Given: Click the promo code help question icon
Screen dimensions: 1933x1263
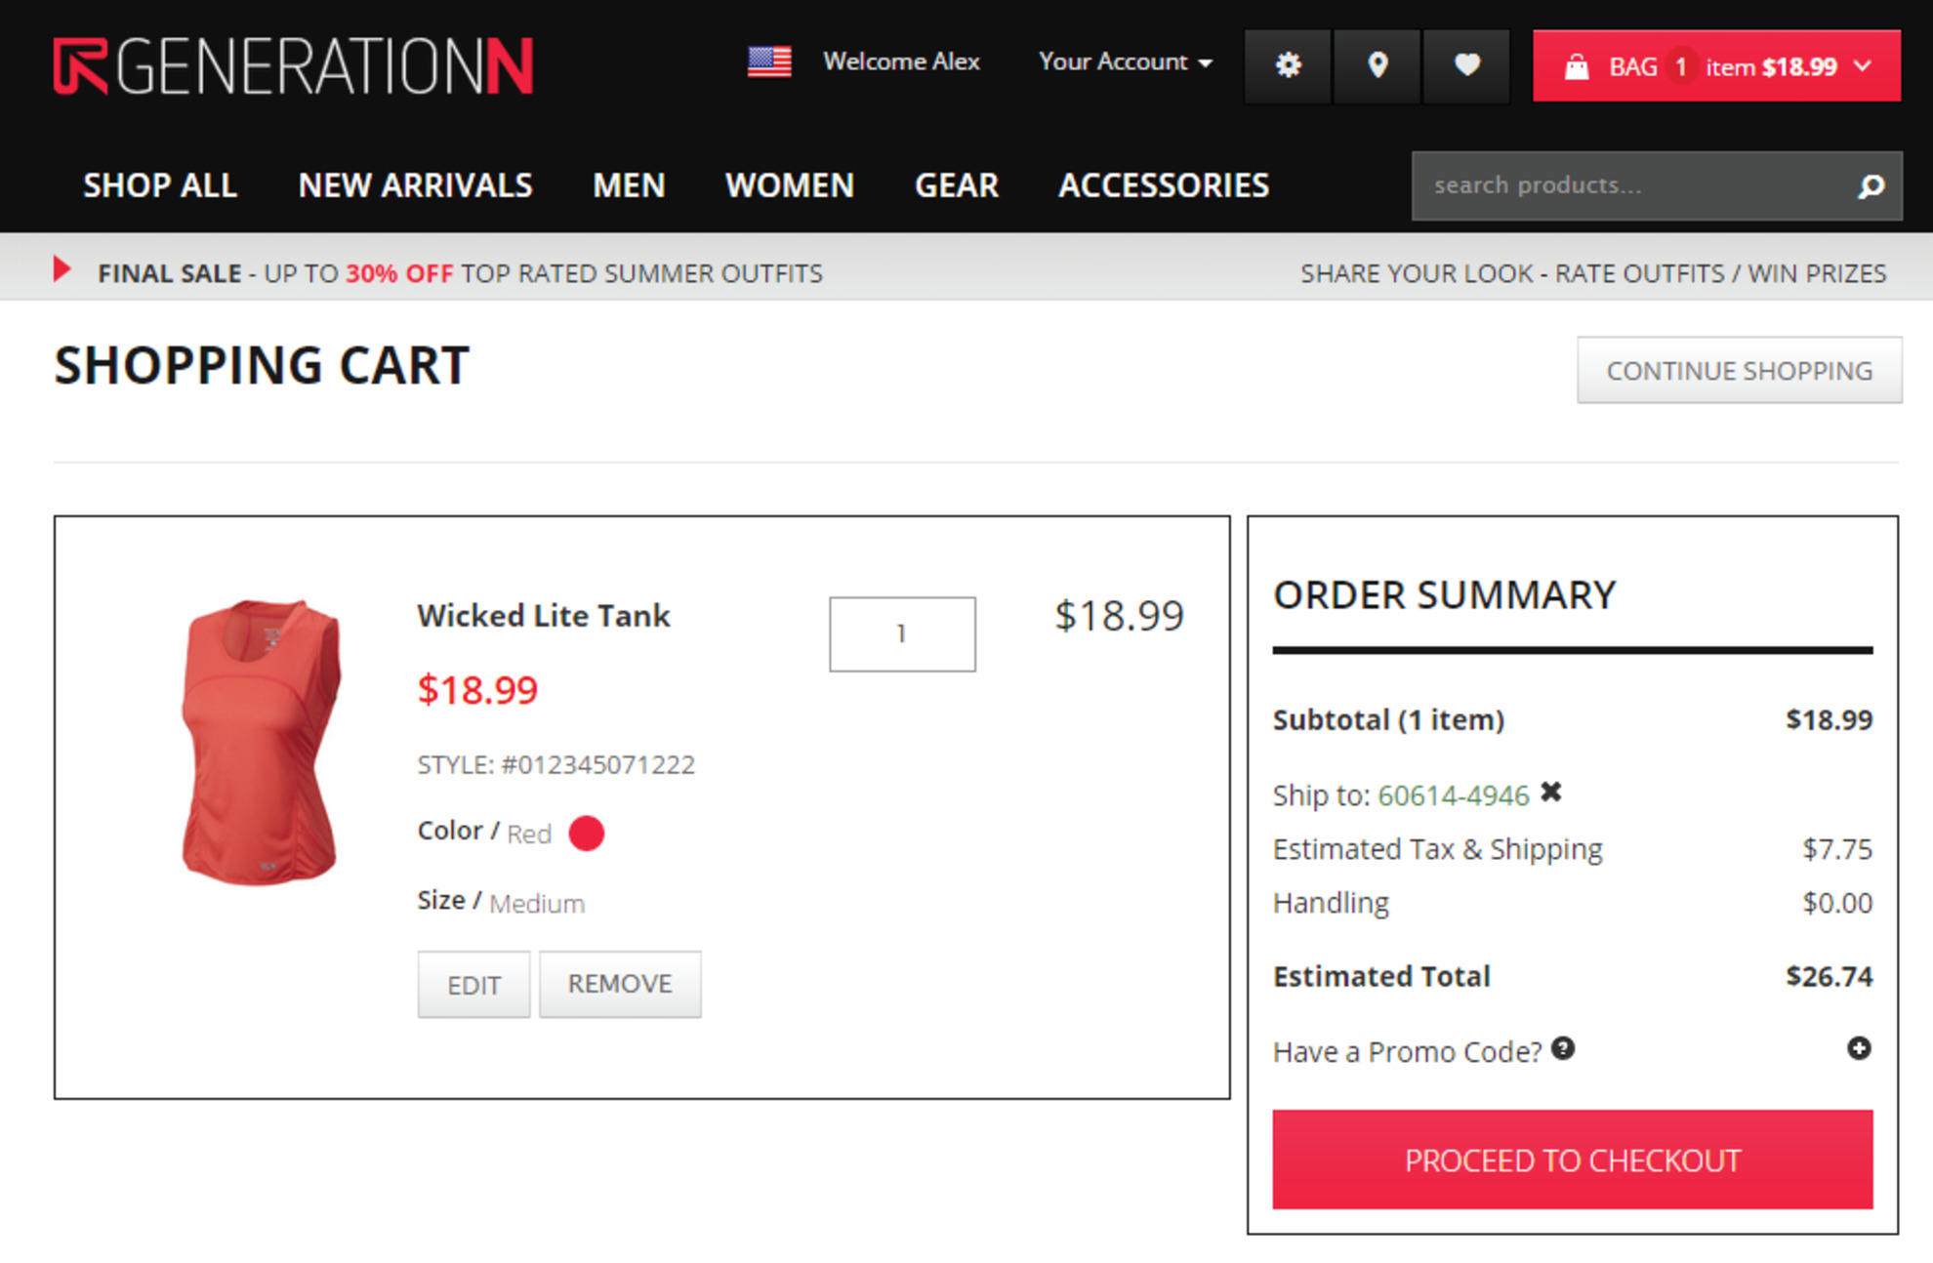Looking at the screenshot, I should (x=1563, y=1048).
